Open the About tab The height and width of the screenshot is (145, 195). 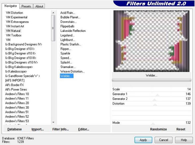click(39, 6)
